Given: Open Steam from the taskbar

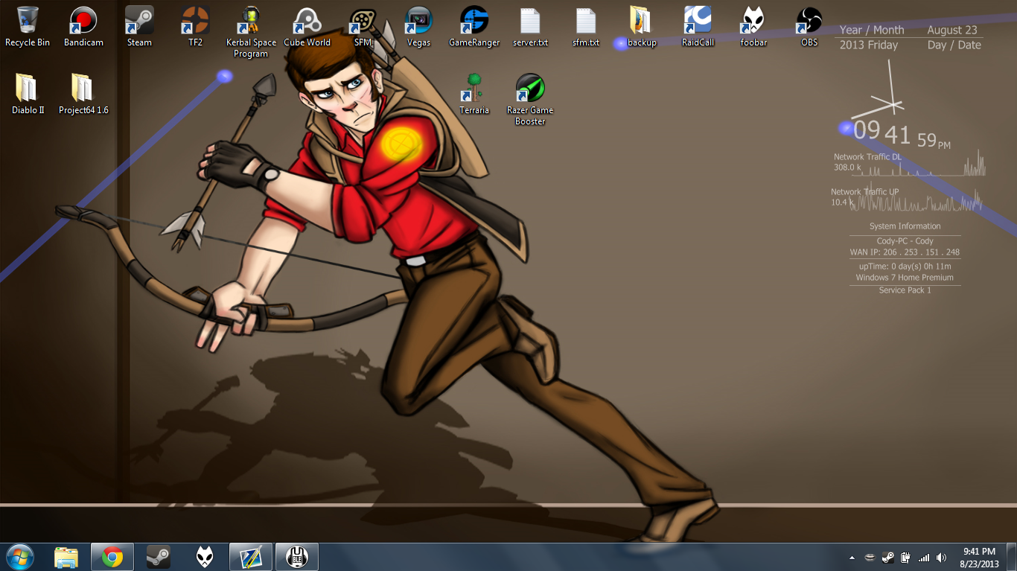Looking at the screenshot, I should tap(158, 557).
